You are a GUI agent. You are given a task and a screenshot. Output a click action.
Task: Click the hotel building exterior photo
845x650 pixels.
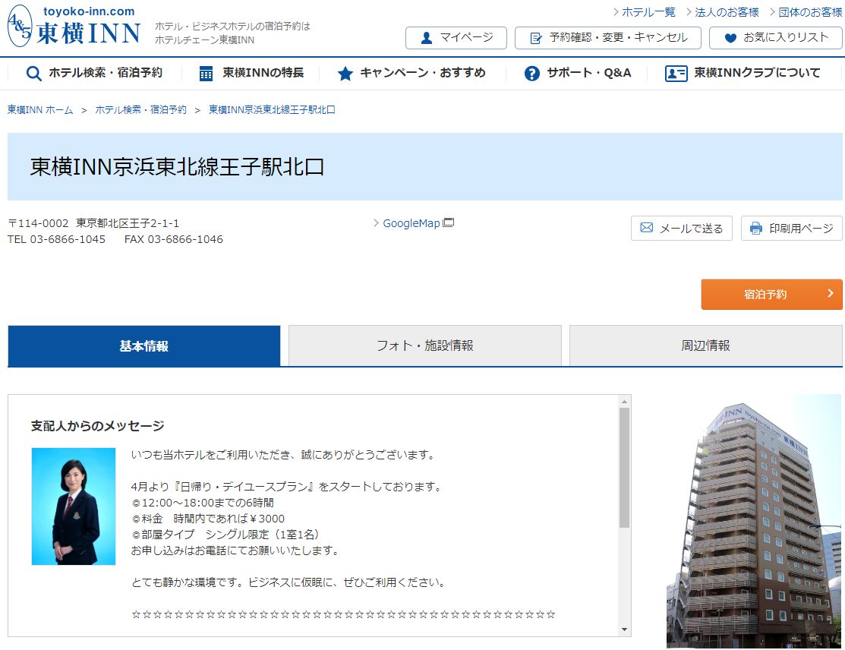(x=753, y=522)
